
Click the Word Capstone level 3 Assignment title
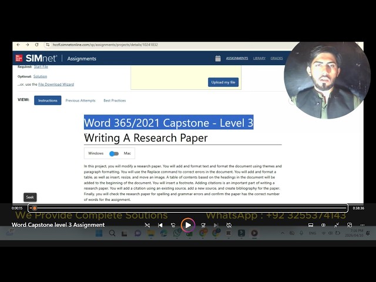pos(58,225)
